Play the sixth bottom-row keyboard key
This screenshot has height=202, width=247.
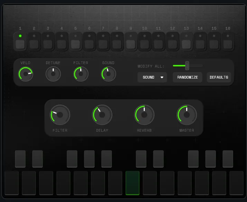click(x=98, y=183)
